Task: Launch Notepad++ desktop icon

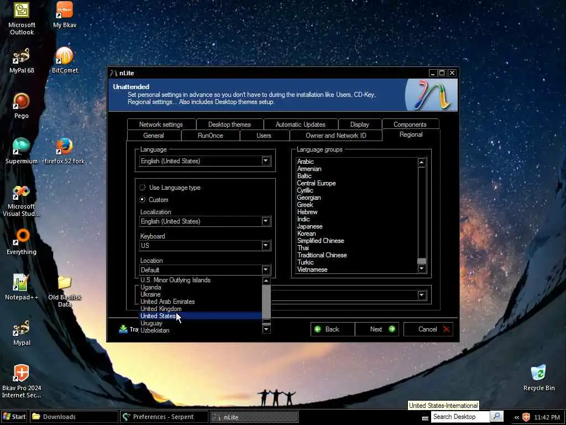Action: tap(22, 287)
